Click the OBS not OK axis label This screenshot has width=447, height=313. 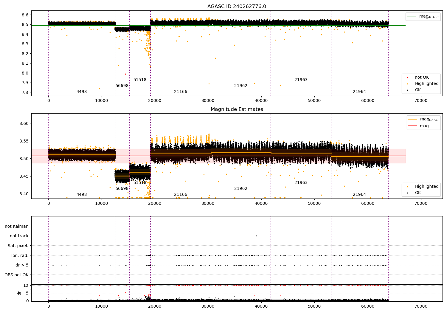[17, 275]
